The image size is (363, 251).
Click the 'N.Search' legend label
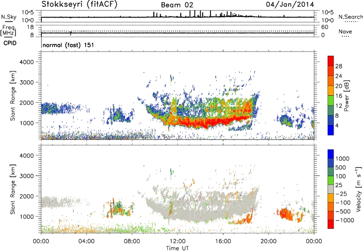coord(350,17)
